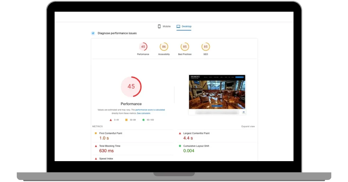Click the First Contentful Paint label
This screenshot has height=182, width=348.
point(111,133)
